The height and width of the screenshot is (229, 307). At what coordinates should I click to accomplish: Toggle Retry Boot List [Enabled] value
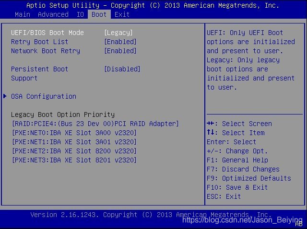tap(120, 42)
